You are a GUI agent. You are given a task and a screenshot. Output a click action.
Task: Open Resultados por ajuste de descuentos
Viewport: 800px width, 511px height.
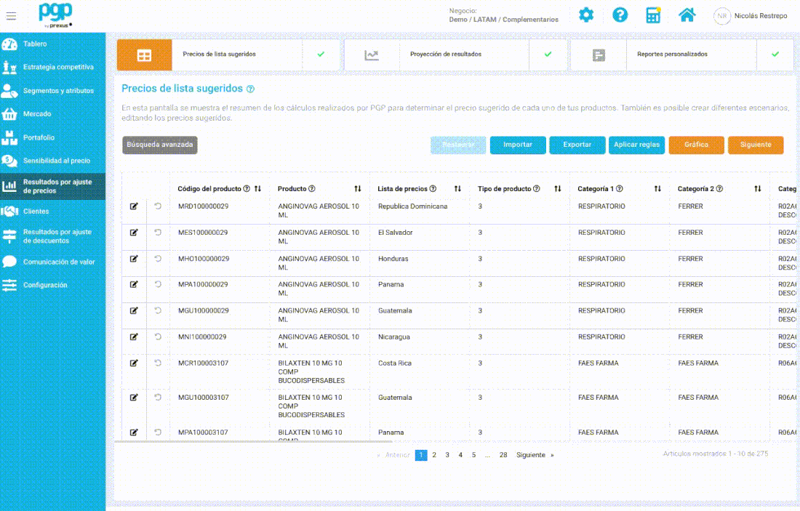[x=52, y=236]
